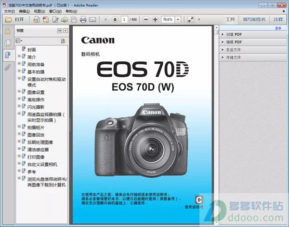Go to the next page with down arrow
The width and height of the screenshot is (289, 227).
tap(115, 19)
